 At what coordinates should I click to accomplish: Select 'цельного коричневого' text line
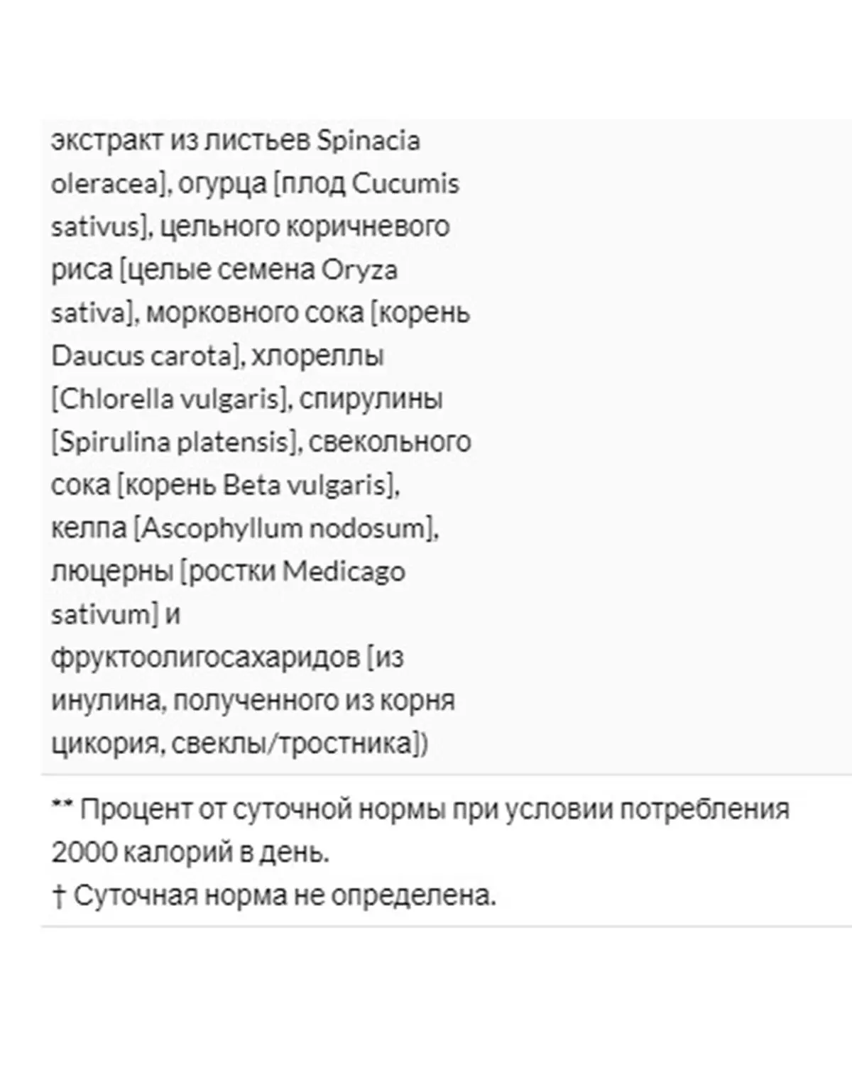click(305, 227)
